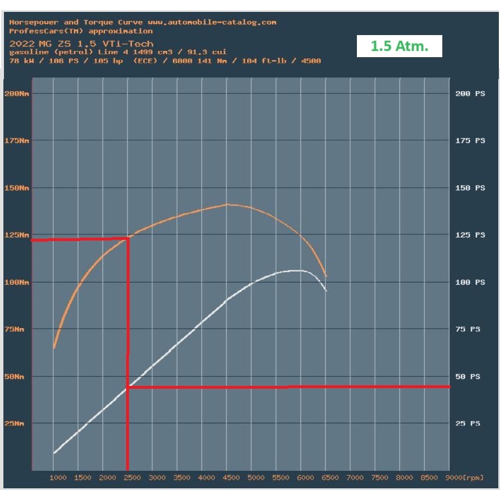Click the 100Nm torque axis label
Image resolution: width=500 pixels, height=490 pixels.
pos(16,282)
